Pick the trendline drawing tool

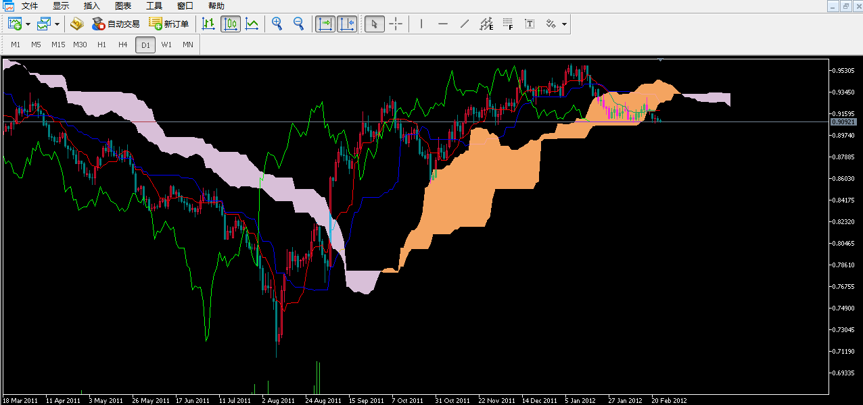[x=465, y=24]
